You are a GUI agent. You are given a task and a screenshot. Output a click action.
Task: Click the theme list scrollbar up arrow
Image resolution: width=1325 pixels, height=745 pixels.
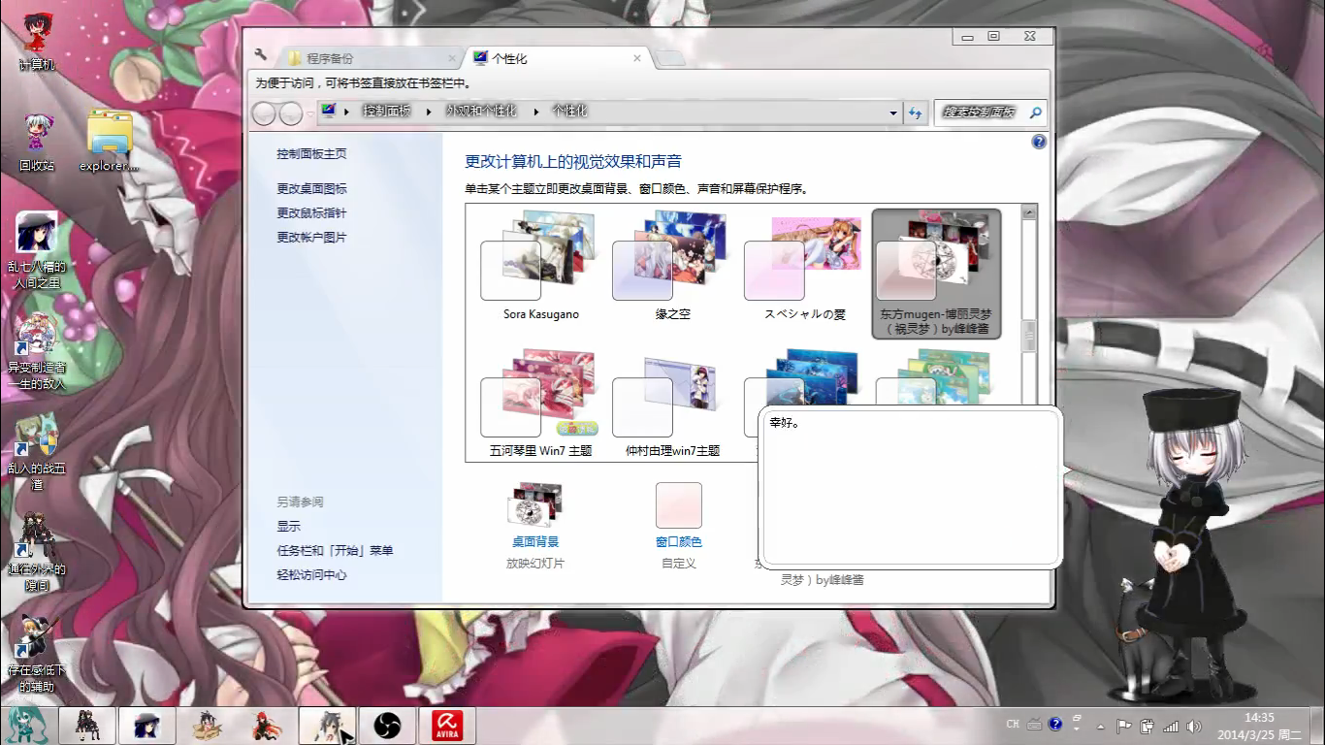coord(1030,211)
